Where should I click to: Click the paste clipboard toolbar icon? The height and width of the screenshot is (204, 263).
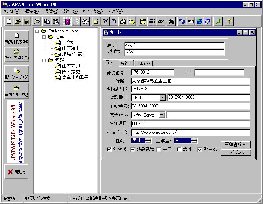pyautogui.click(x=55, y=21)
